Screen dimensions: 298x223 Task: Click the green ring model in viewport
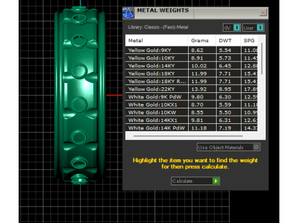(x=79, y=95)
